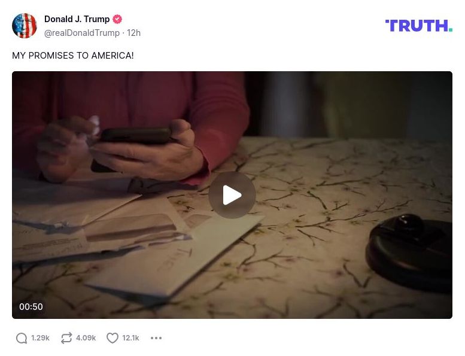Click the TRUTH logo
This screenshot has height=356, width=465.
(x=419, y=26)
